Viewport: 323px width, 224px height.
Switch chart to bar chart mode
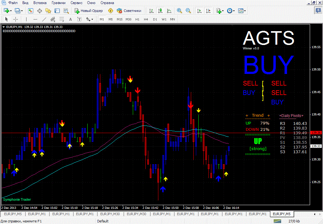click(x=151, y=11)
